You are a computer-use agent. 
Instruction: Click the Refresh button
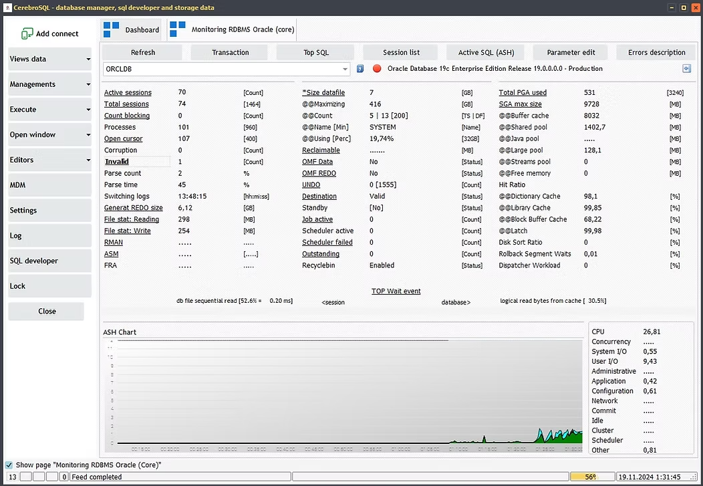click(142, 51)
